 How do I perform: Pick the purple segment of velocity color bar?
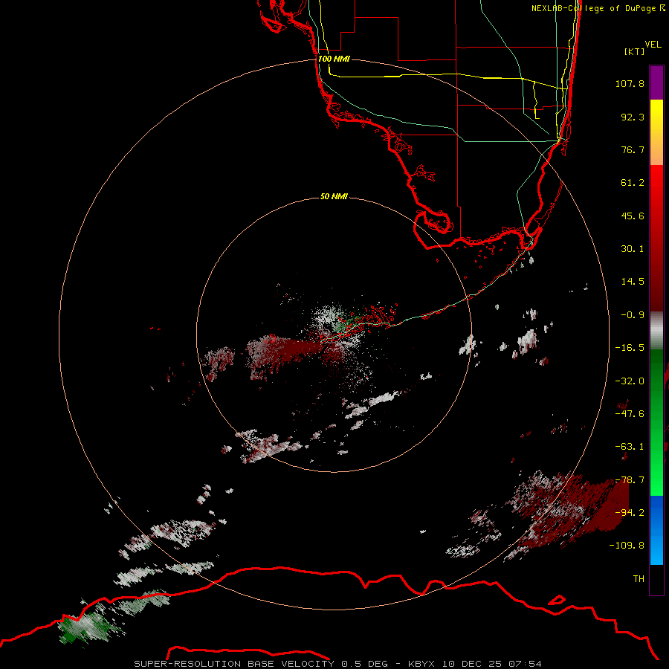pyautogui.click(x=656, y=83)
